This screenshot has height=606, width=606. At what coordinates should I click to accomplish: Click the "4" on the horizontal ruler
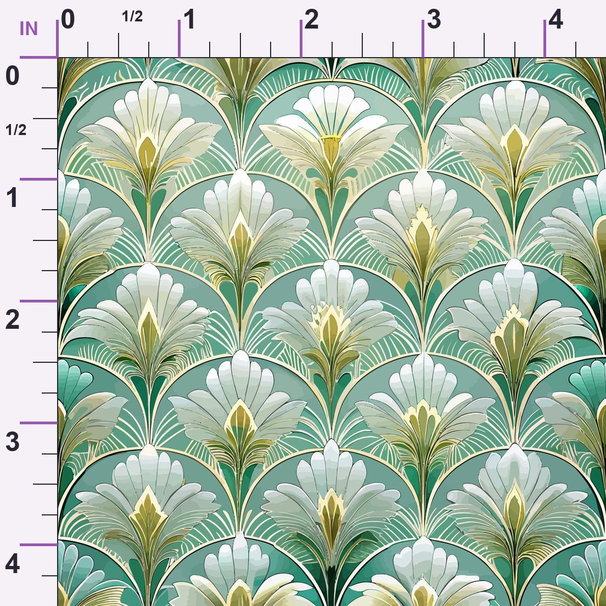[x=555, y=19]
